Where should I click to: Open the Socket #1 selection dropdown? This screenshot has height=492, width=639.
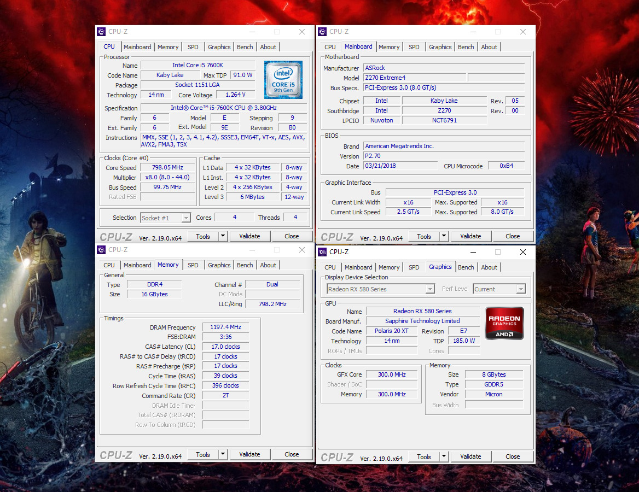point(186,218)
